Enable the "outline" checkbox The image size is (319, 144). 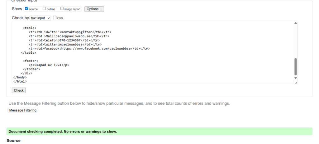pos(44,9)
